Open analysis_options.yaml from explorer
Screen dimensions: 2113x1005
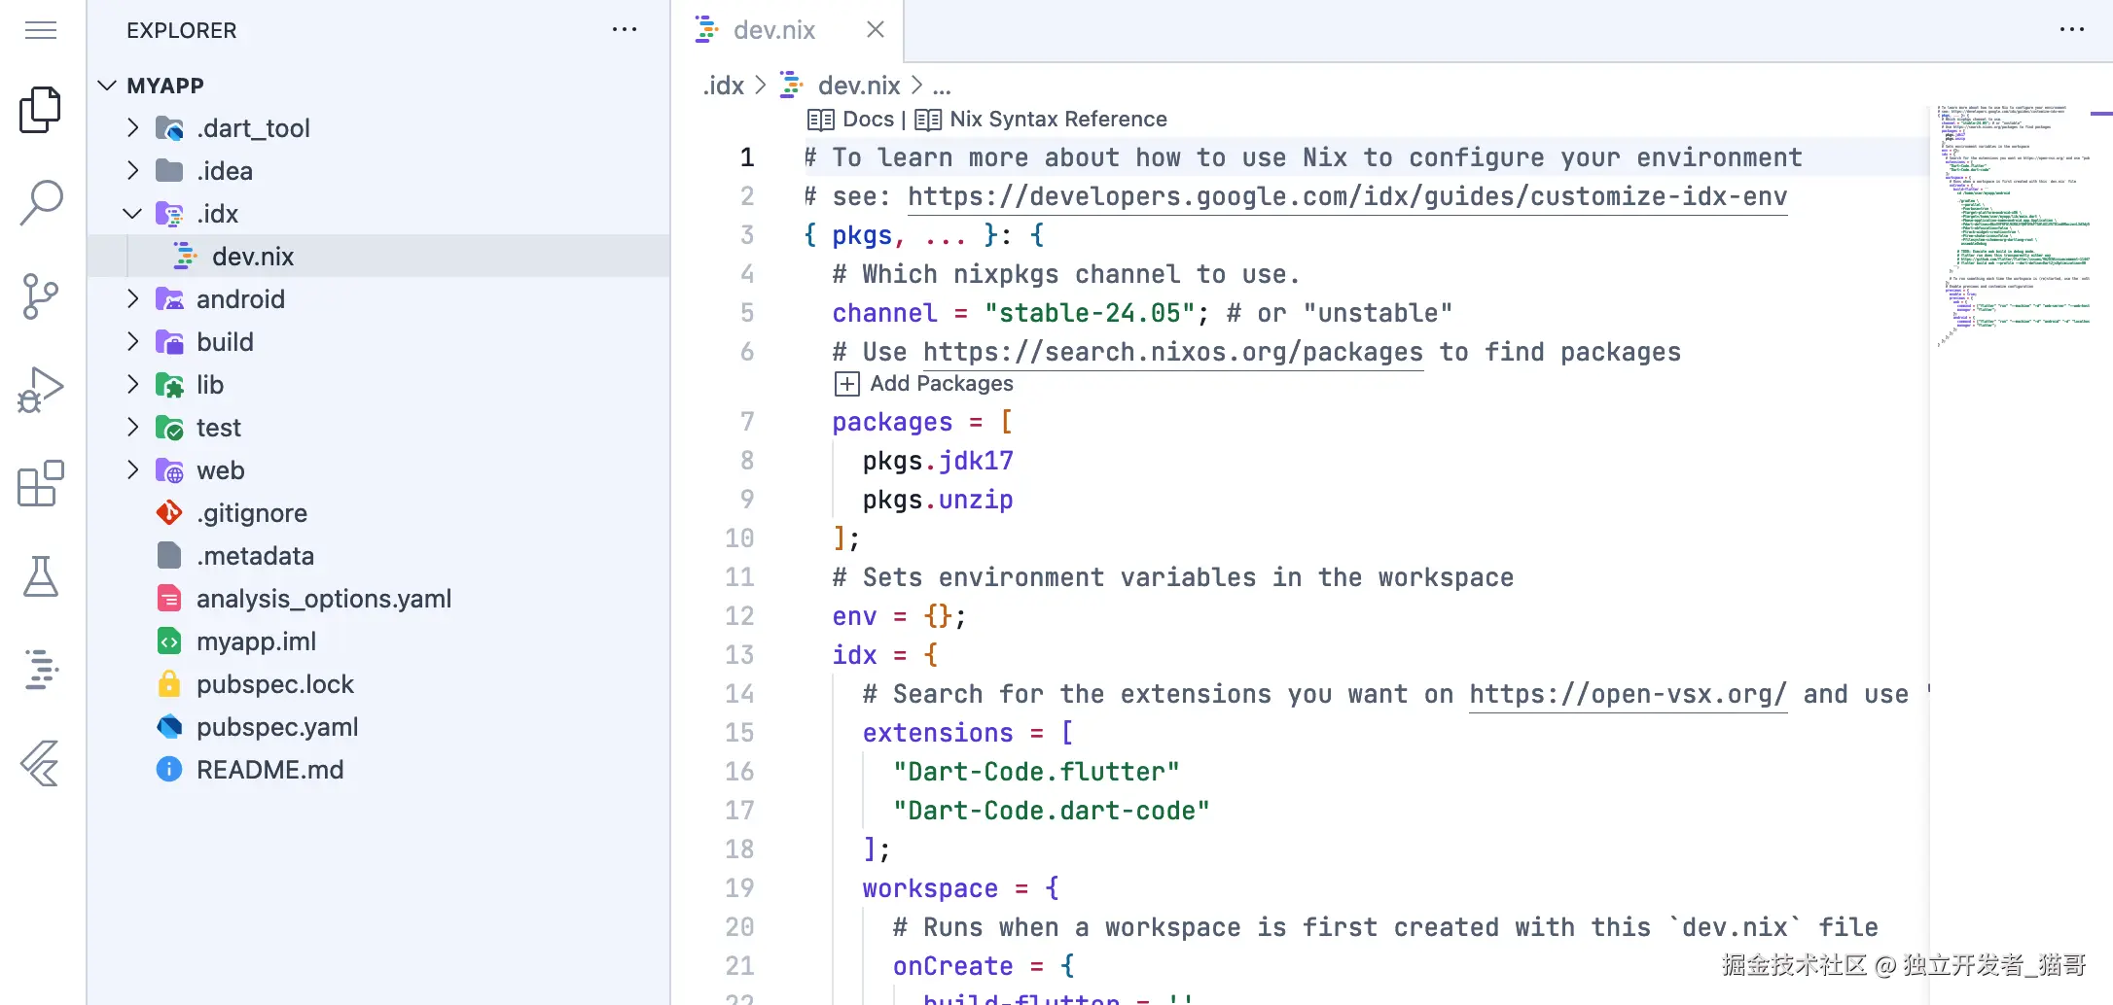coord(324,599)
